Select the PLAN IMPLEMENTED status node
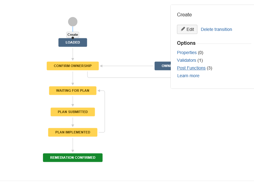The width and height of the screenshot is (254, 189). tap(73, 132)
